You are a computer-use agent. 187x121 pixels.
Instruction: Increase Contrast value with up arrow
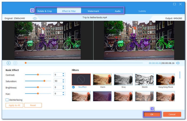click(x=63, y=74)
